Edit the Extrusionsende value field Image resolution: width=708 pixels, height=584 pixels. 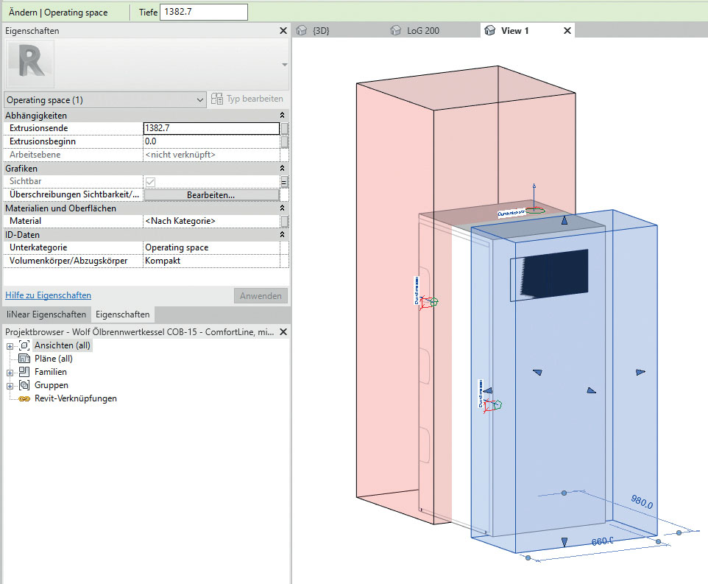211,128
